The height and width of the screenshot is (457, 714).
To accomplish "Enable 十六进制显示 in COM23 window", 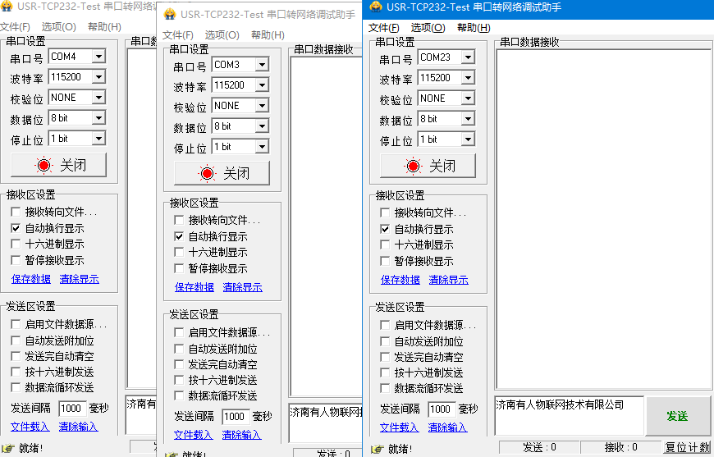I will (385, 244).
